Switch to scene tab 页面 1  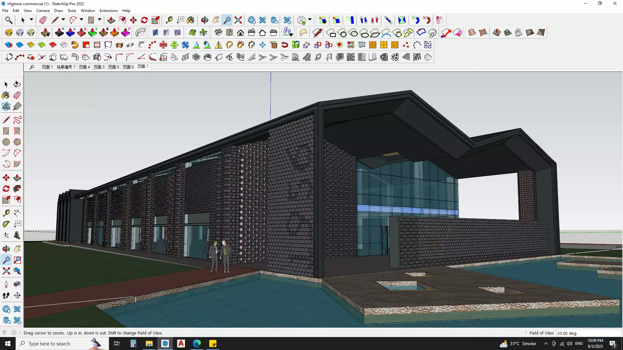coord(47,67)
